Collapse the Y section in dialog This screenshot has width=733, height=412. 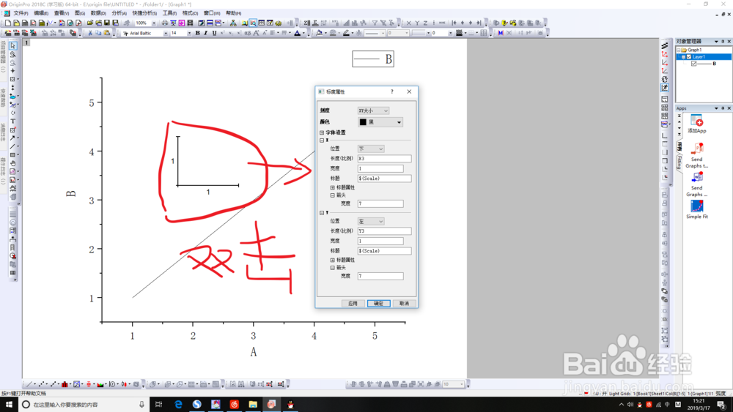point(322,213)
